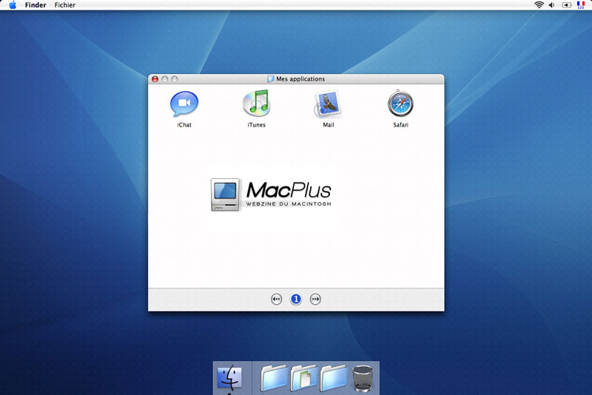Click the volume icon in menu bar
The image size is (592, 395).
pyautogui.click(x=551, y=5)
